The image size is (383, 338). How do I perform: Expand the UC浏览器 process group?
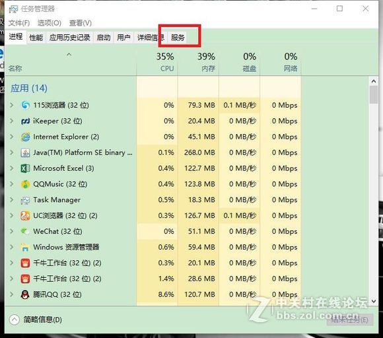11,216
